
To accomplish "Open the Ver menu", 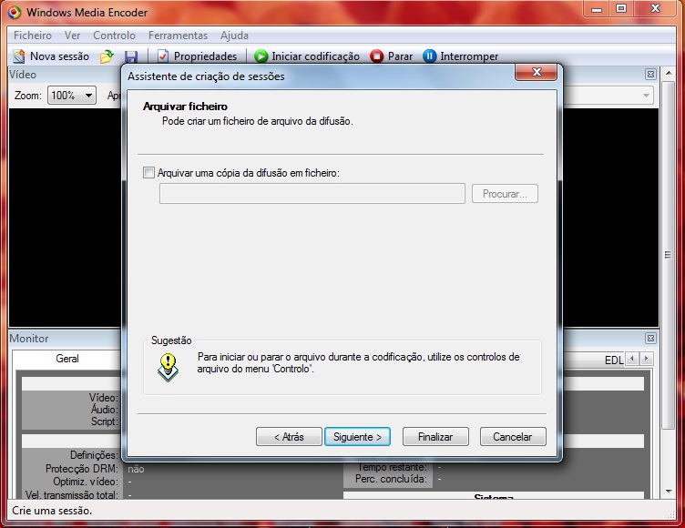I will [73, 36].
